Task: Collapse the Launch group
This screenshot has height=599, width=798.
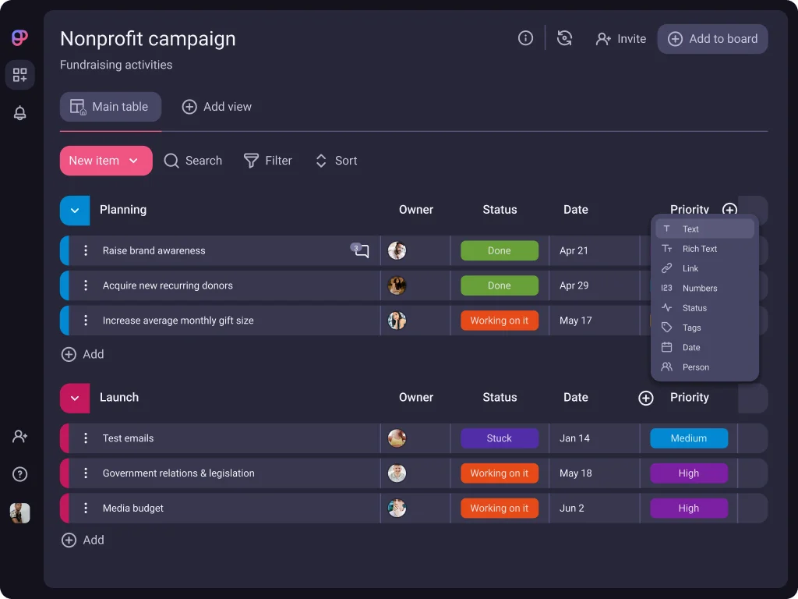Action: (74, 398)
